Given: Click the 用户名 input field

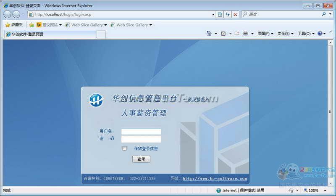Looking at the screenshot, I should (141, 131).
